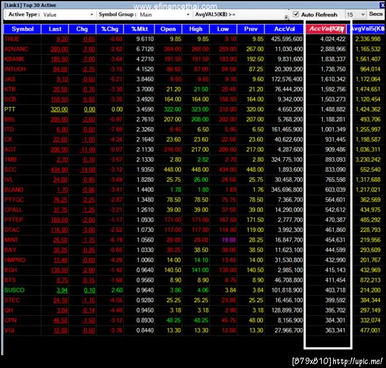This screenshot has width=386, height=368.
Task: Sort by the Open column header
Action: [x=169, y=29]
